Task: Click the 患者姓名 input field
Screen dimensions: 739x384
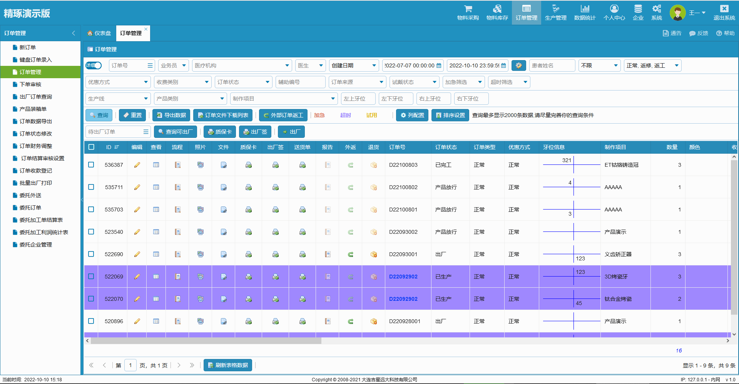Action: [x=552, y=65]
